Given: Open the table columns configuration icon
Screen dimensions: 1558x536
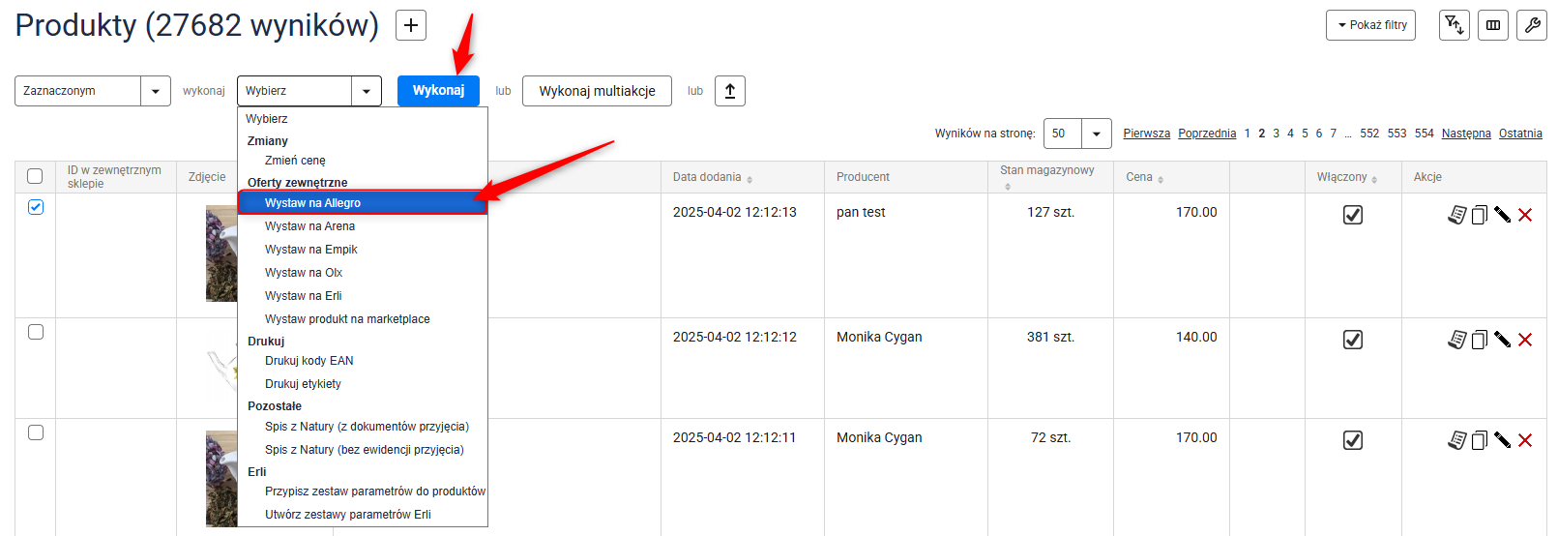Looking at the screenshot, I should tap(1493, 25).
